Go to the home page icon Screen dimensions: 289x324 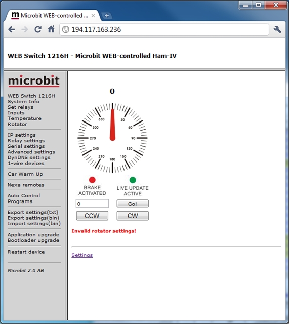coord(51,29)
